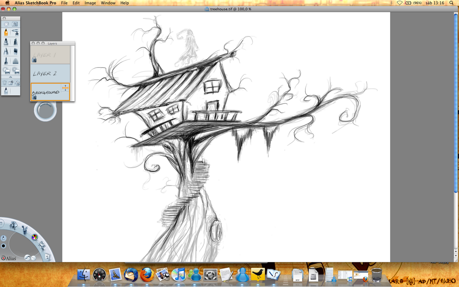459x287 pixels.
Task: Click the Layers panel title
Action: (x=52, y=43)
